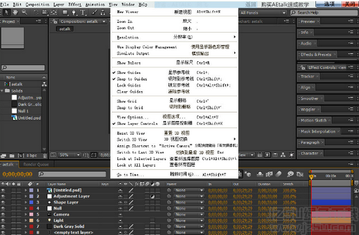Select the Pen tool

74,12
